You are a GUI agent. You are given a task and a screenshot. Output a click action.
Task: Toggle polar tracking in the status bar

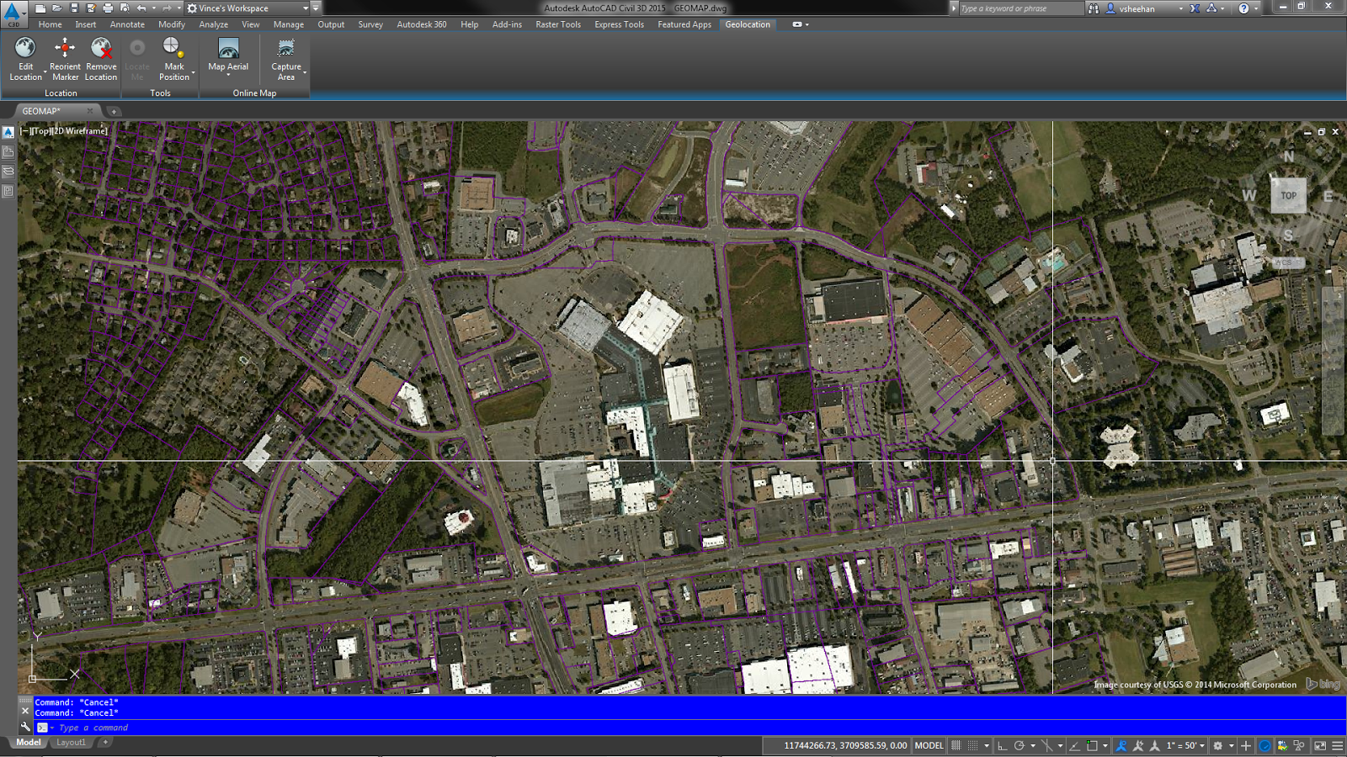tap(1020, 745)
